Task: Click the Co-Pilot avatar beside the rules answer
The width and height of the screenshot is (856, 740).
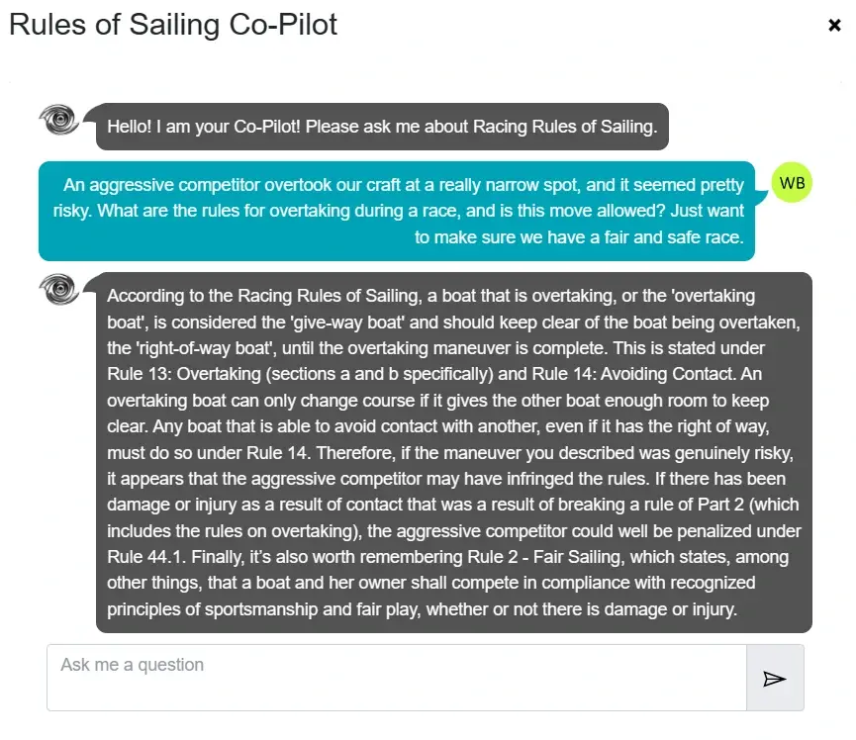Action: point(59,290)
